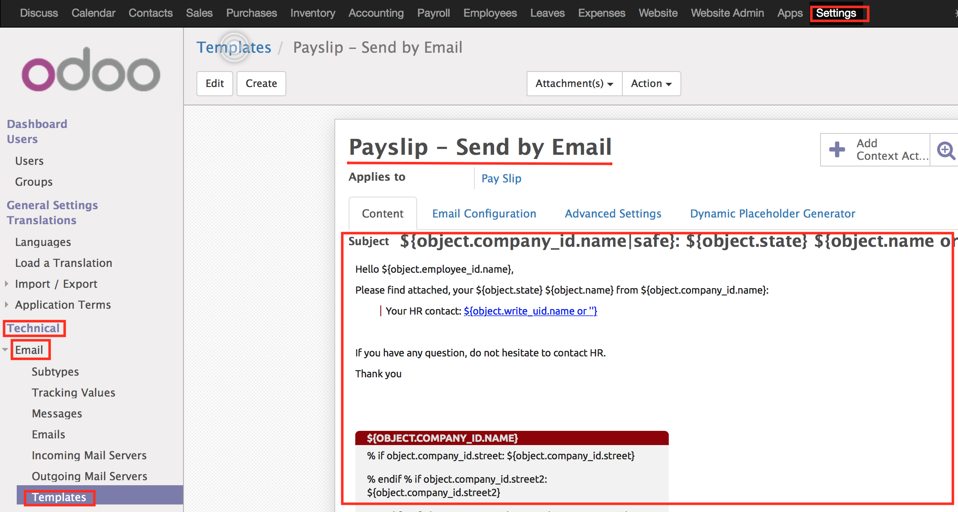Viewport: 958px width, 512px height.
Task: Open the Advanced Settings tab
Action: pos(613,213)
